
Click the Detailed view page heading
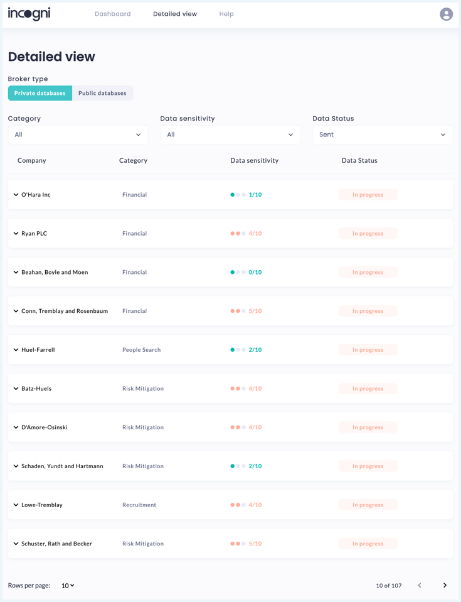tap(51, 57)
